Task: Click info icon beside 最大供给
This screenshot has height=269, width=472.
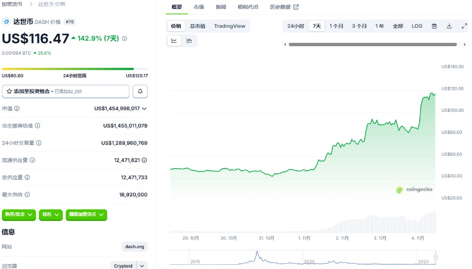Action: (x=27, y=195)
